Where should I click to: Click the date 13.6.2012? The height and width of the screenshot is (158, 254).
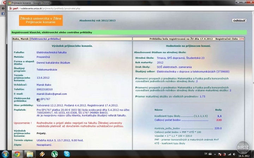point(43,78)
